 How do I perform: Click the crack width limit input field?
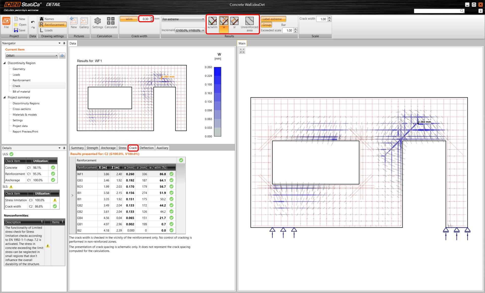(x=145, y=19)
